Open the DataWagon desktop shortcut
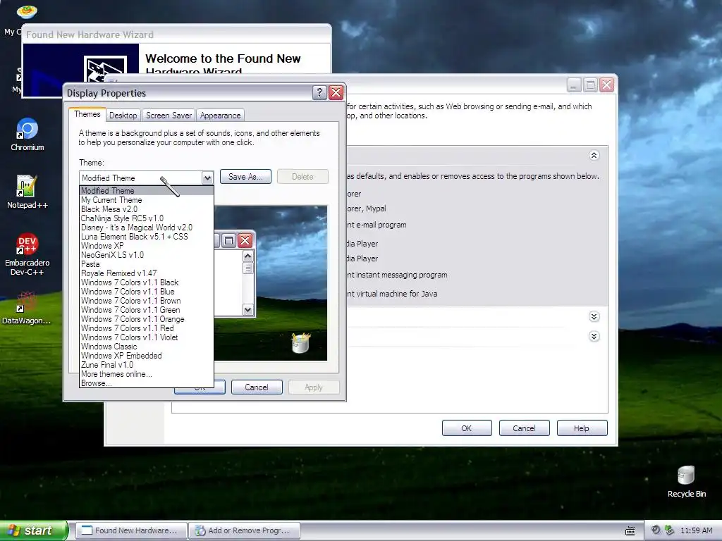The height and width of the screenshot is (541, 722). 26,308
